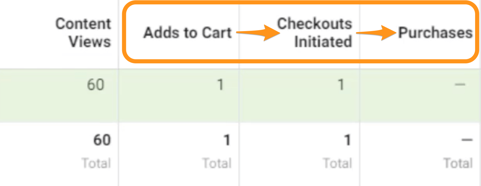Click the Total label under Content Views
Screen dimensions: 481x186
(x=96, y=163)
